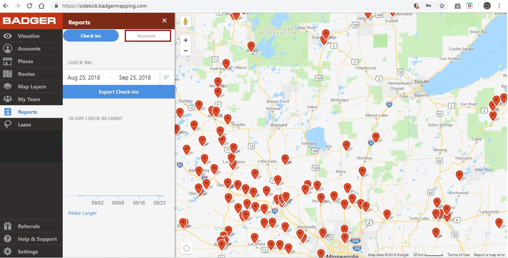Click the Export Check-ins button

tap(119, 92)
